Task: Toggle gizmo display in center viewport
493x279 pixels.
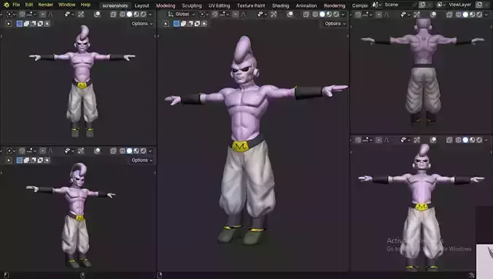Action: click(x=273, y=14)
